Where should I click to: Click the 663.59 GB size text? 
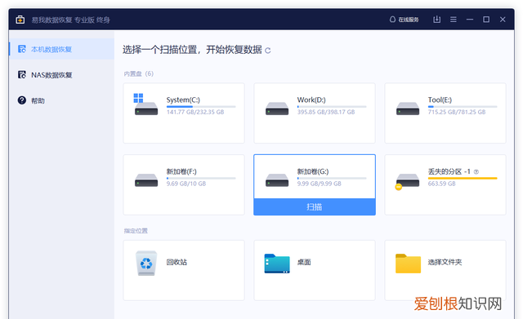pyautogui.click(x=441, y=184)
